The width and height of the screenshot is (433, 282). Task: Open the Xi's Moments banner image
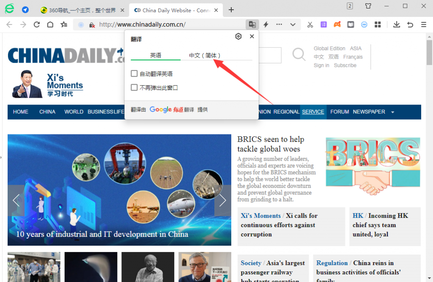(47, 84)
